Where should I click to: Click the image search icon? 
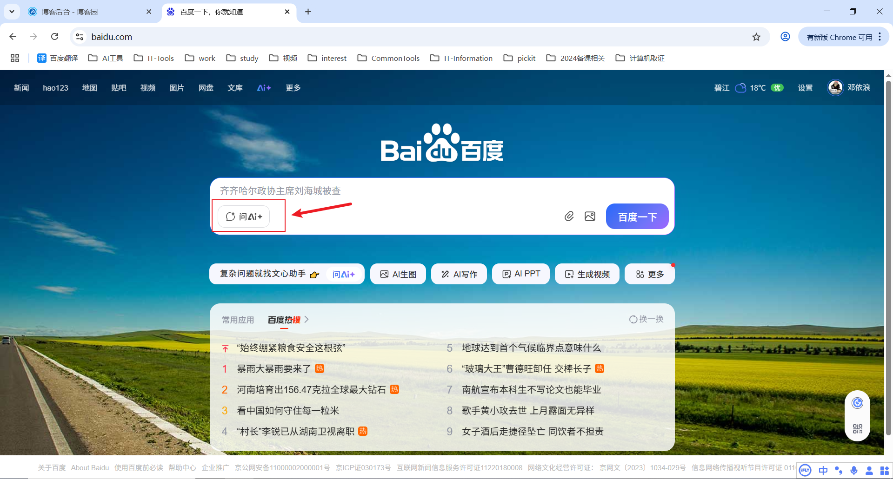tap(590, 217)
